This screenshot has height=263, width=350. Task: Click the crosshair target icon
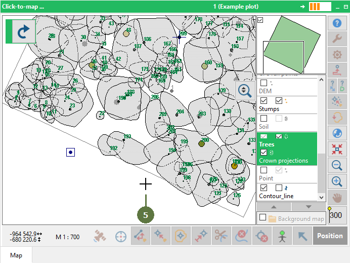coord(121,236)
